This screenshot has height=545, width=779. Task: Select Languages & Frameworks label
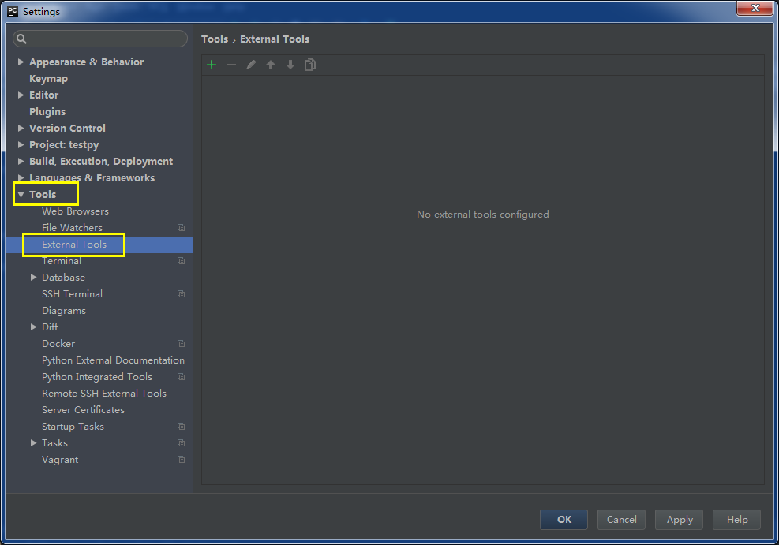92,178
